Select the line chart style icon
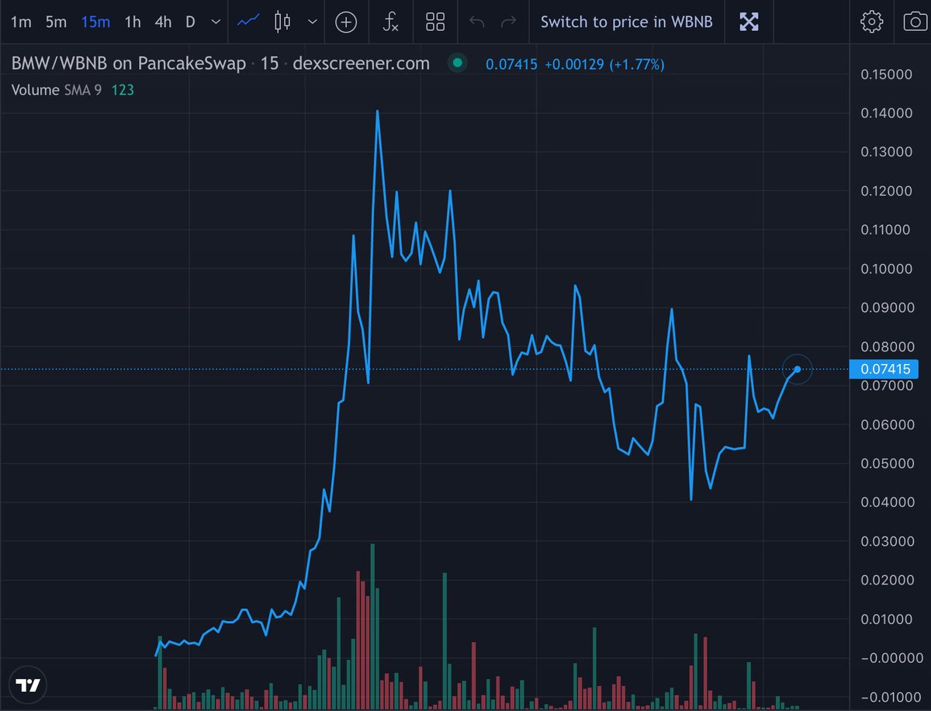 [248, 22]
